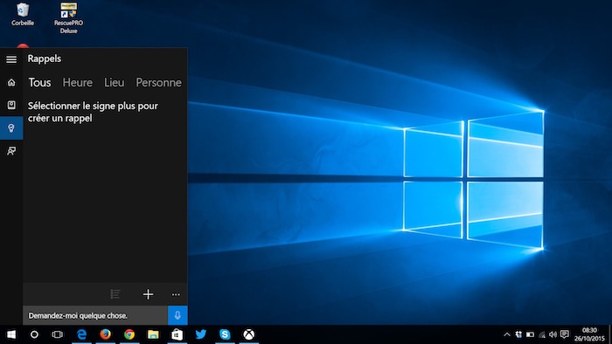Open the Twitter app

[x=200, y=334]
